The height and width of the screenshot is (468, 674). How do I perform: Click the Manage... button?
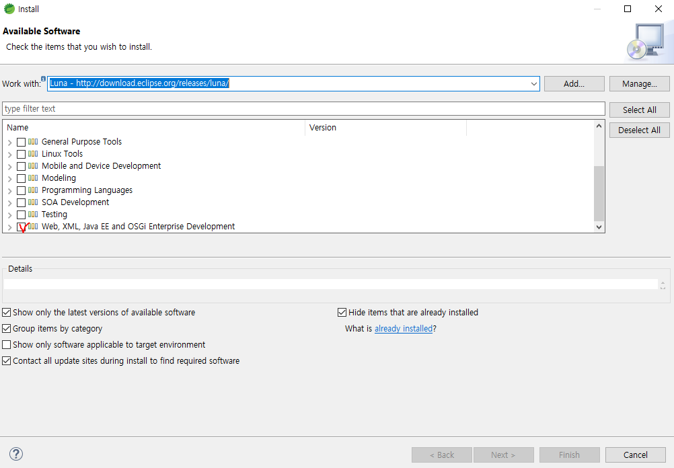(x=639, y=84)
